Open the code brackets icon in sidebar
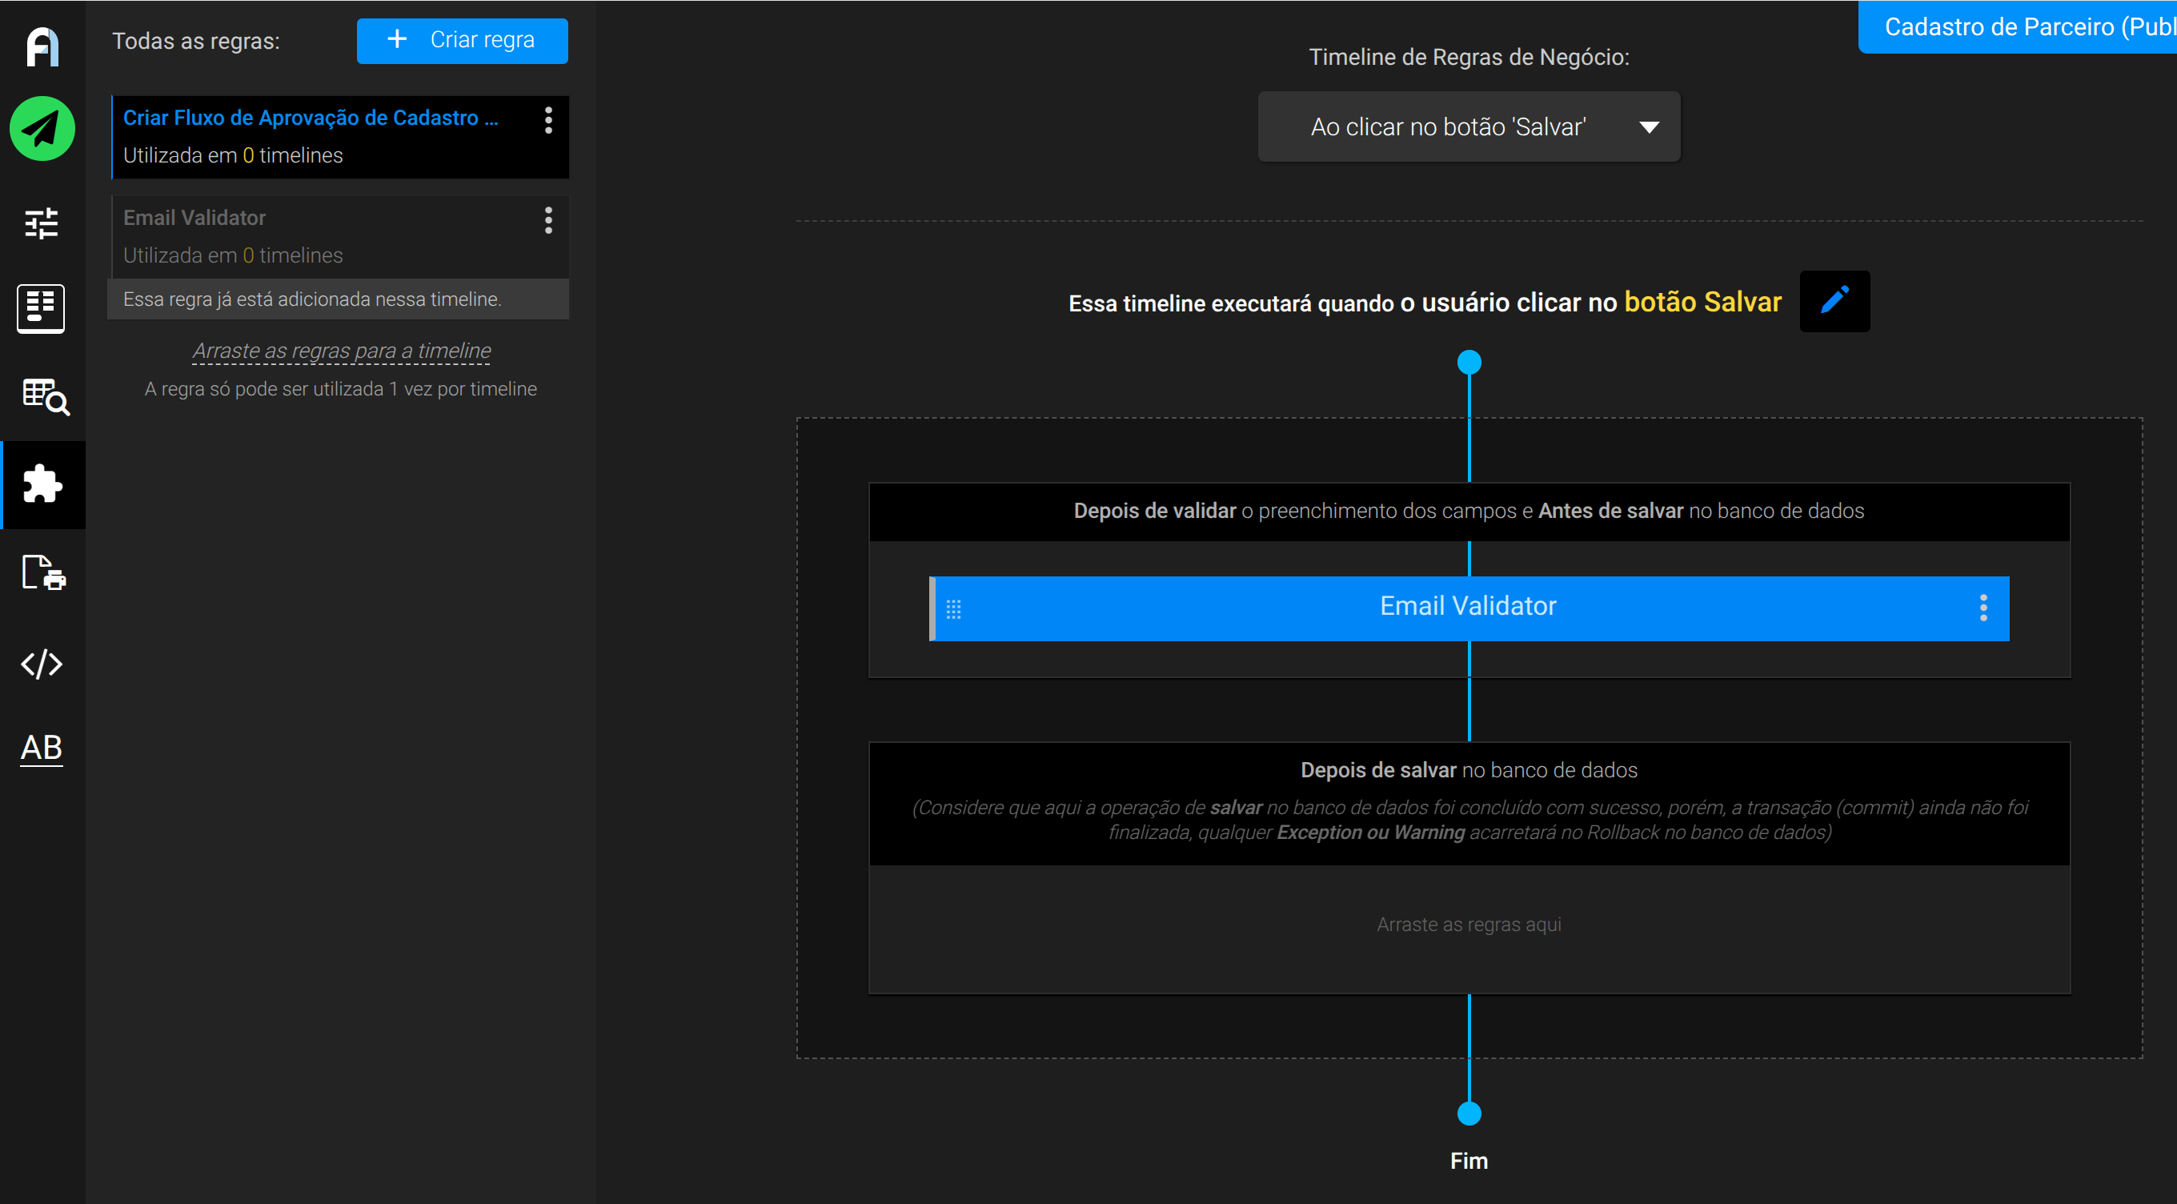Viewport: 2177px width, 1204px height. click(42, 664)
